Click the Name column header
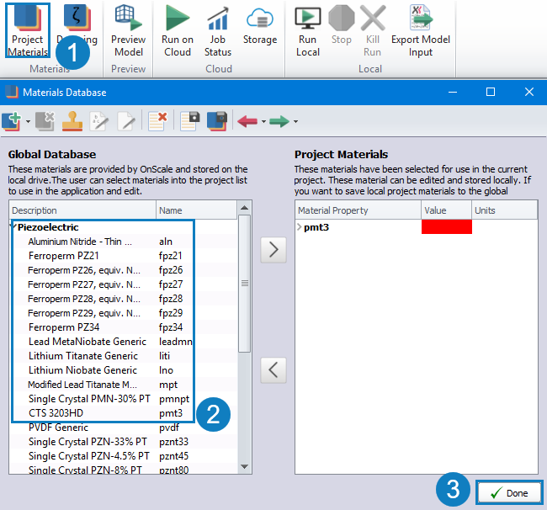547x510 pixels. tap(196, 210)
